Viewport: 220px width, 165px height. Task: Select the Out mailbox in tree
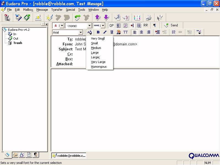(x=16, y=38)
